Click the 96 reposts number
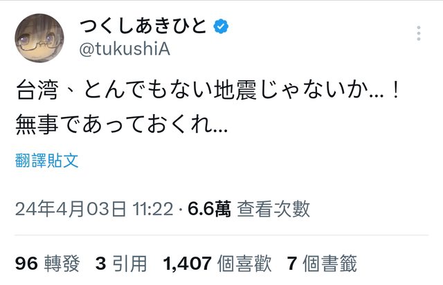Viewport: 443px width, 285px height. click(x=26, y=262)
